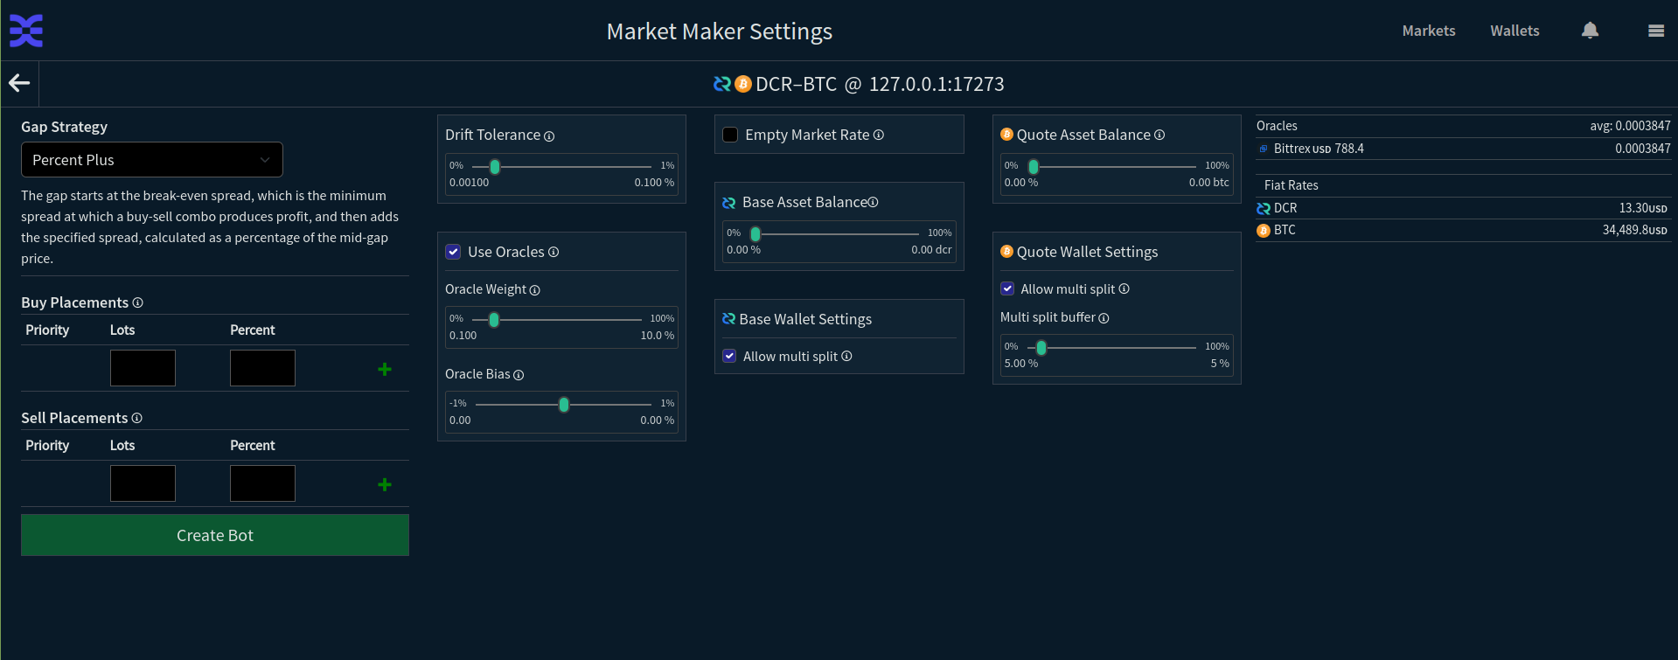Go back using the left arrow
Viewport: 1678px width, 660px height.
pos(19,83)
